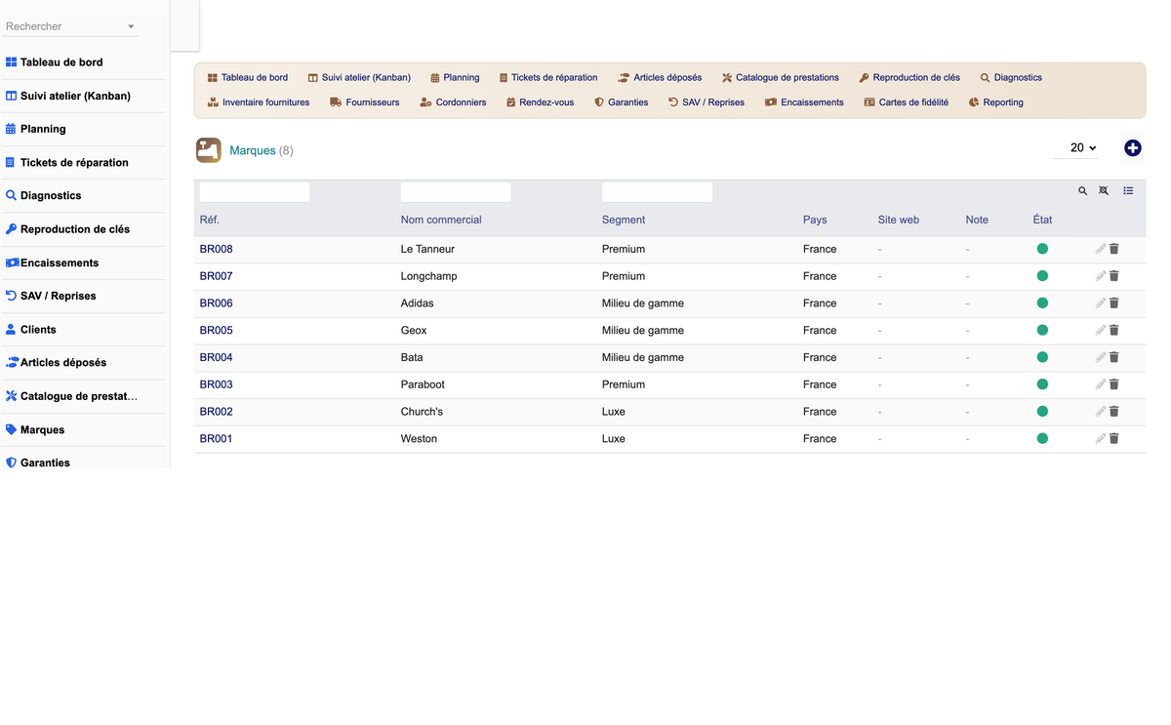Screen dimensions: 1171x725
Task: Open Encaissements in top menu
Action: 804,102
